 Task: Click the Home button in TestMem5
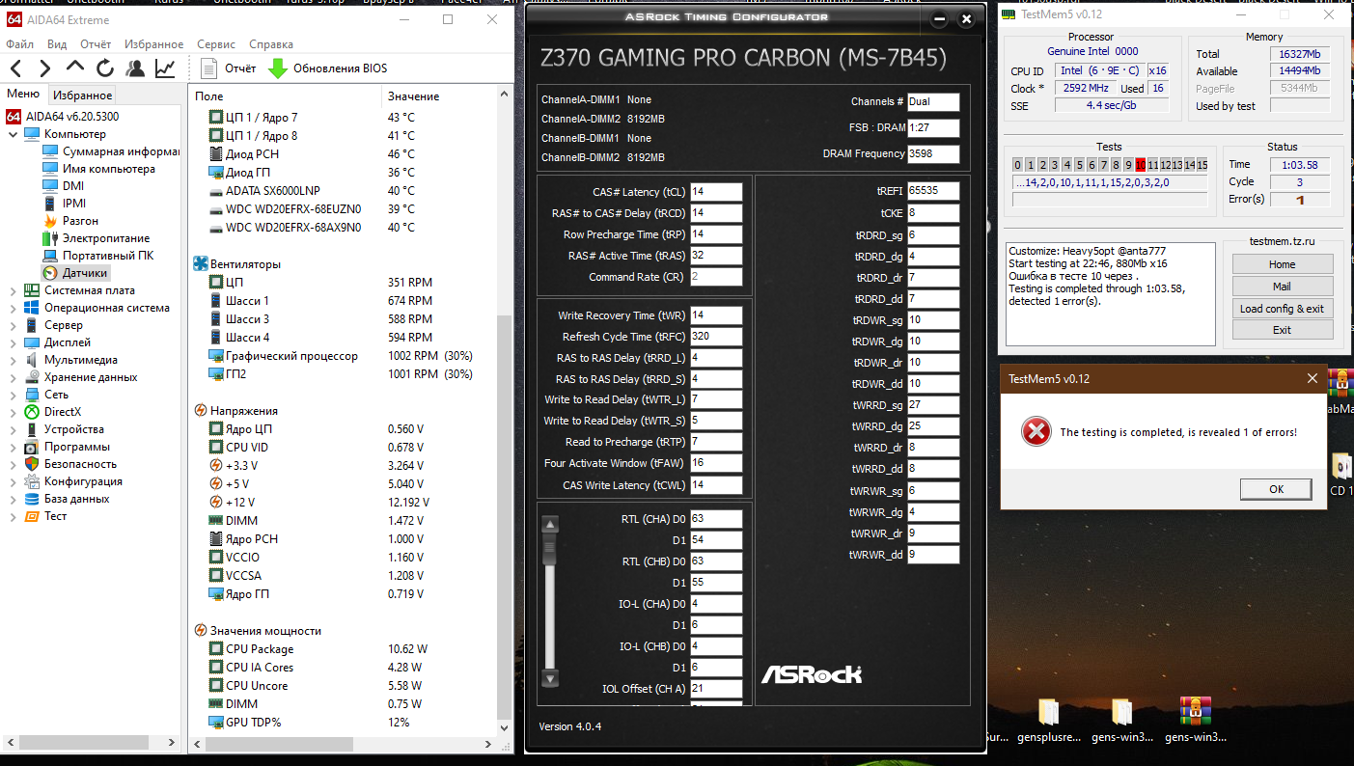[1283, 264]
